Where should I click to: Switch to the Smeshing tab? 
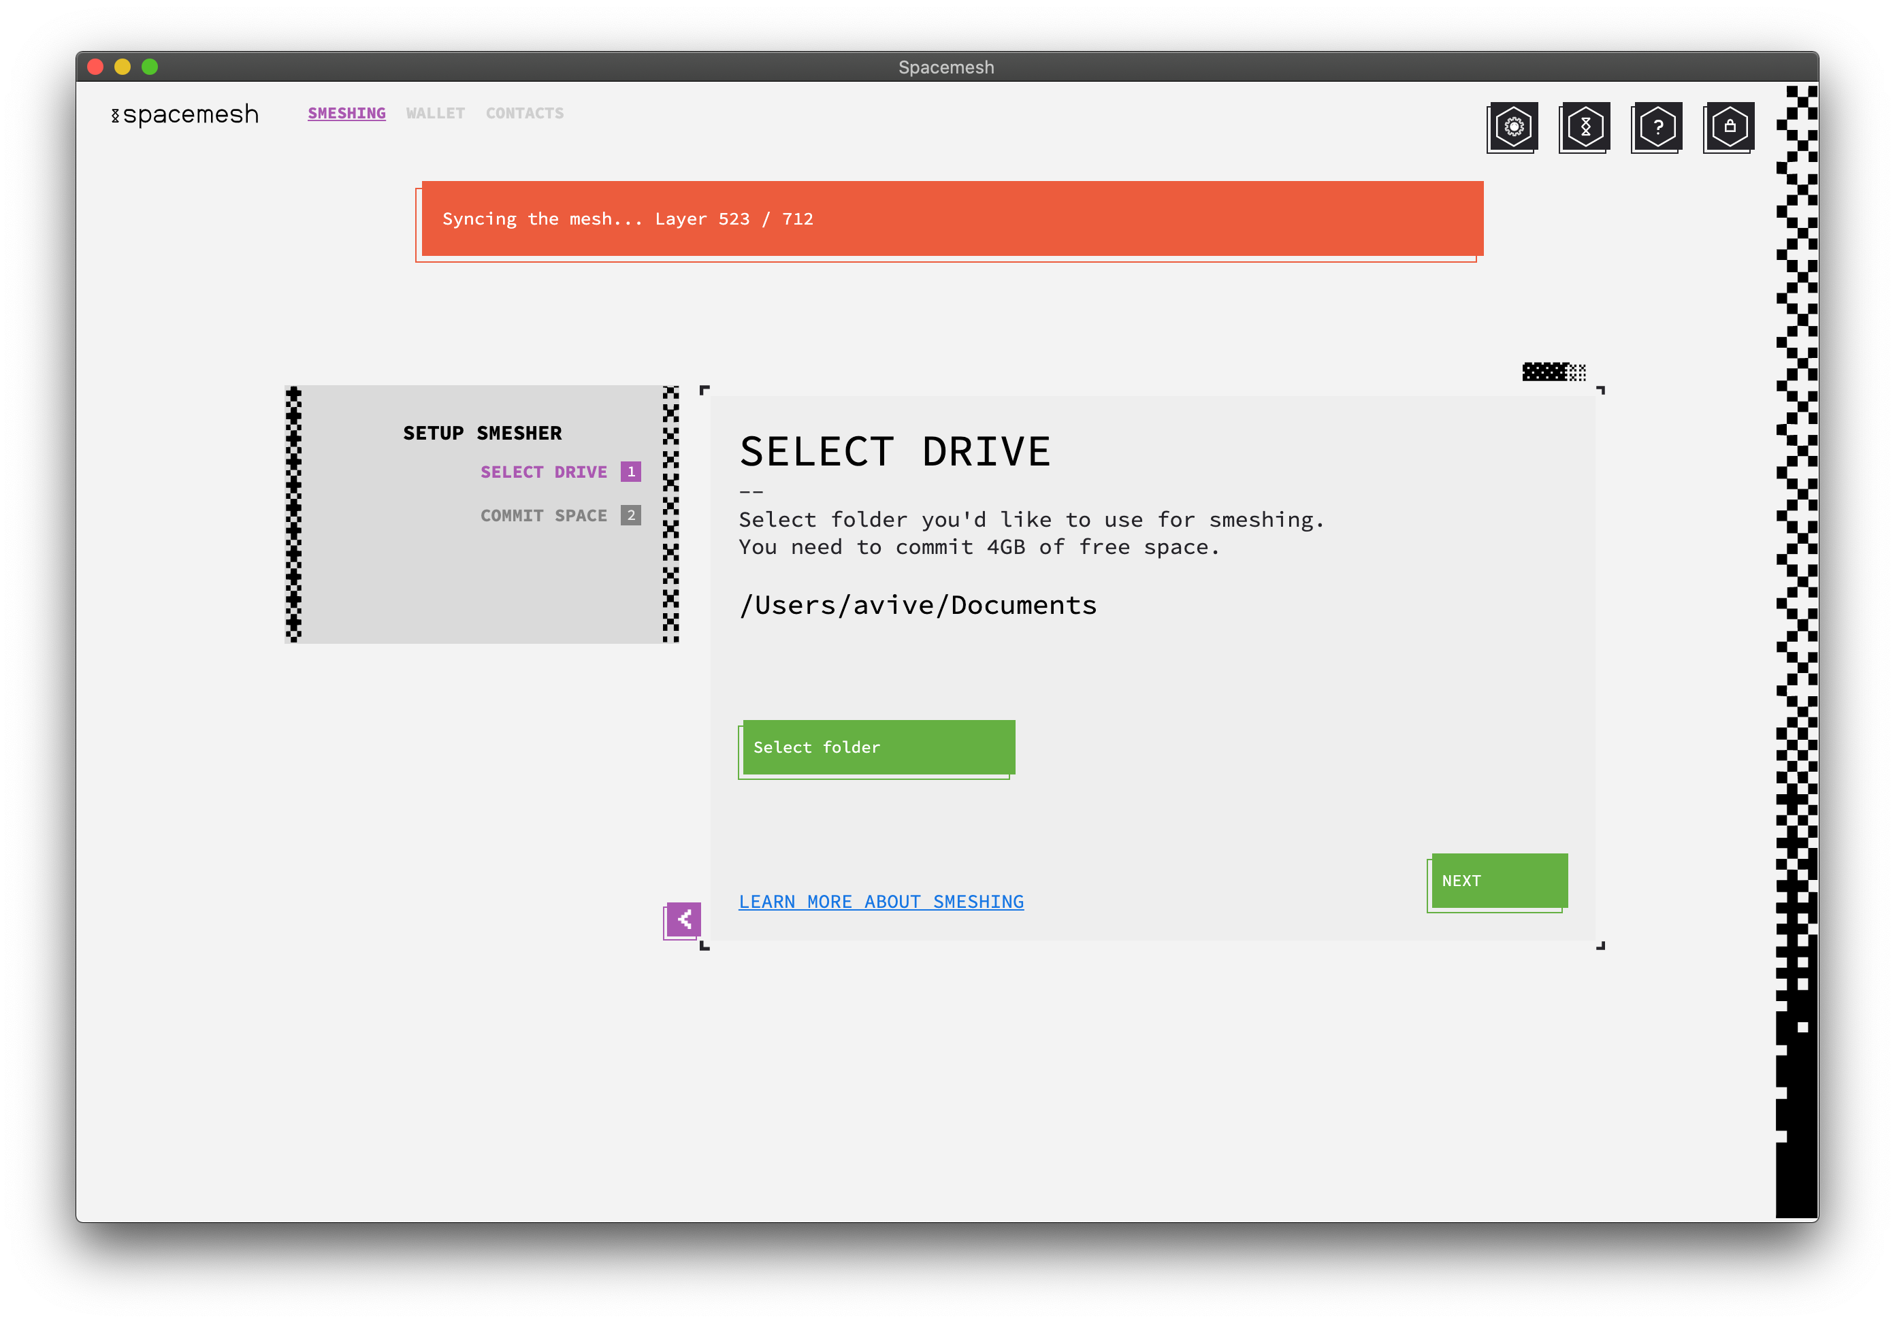(x=346, y=113)
